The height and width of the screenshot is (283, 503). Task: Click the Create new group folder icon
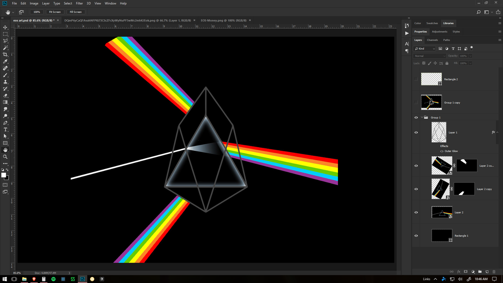[x=480, y=272]
